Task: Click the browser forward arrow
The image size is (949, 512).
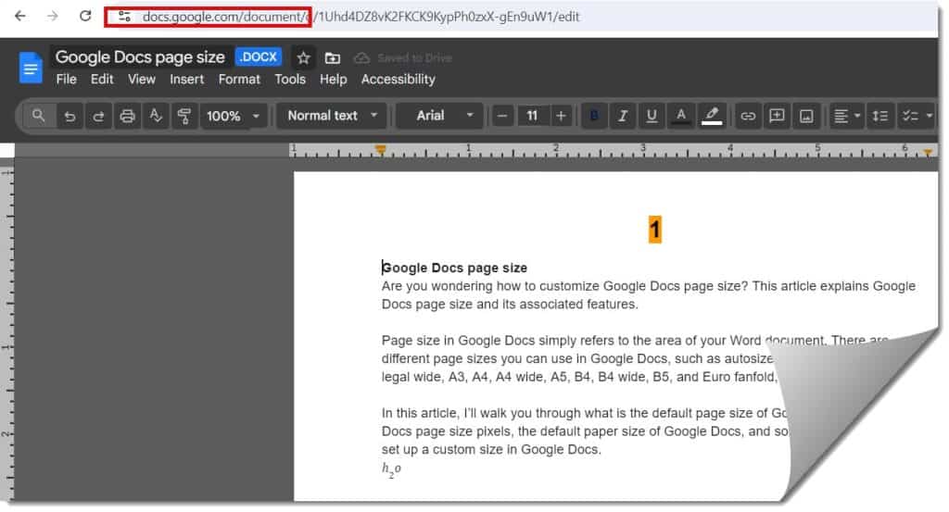Action: pyautogui.click(x=53, y=17)
